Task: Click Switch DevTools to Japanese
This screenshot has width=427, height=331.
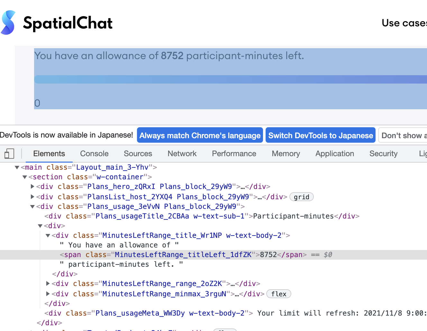Action: [321, 136]
